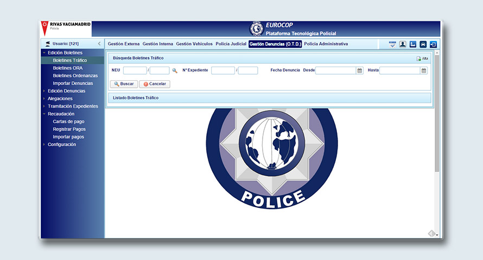Click the vehicle car icon in top toolbar
Viewport: 483px width, 260px height.
tap(423, 44)
